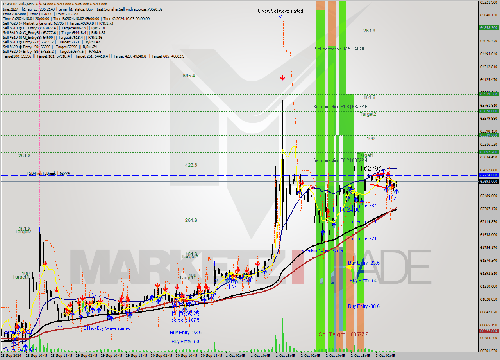The width and height of the screenshot is (500, 360).
Task: Click the 64312.880 price axis value
Action: [x=488, y=67]
